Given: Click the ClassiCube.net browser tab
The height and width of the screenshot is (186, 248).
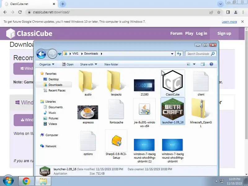Looking at the screenshot, I should (30, 4).
